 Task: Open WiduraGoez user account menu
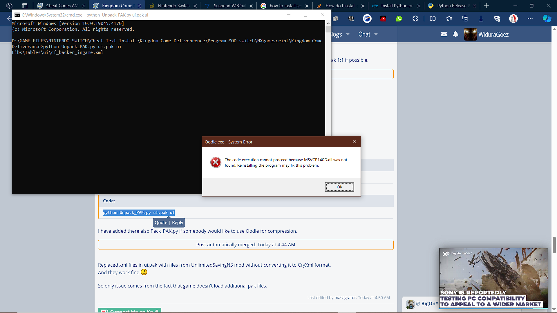487,34
